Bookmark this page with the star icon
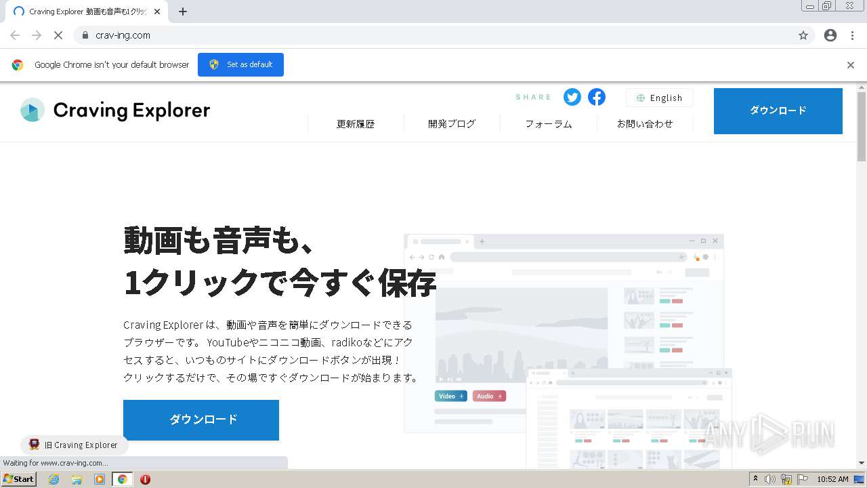 tap(803, 35)
